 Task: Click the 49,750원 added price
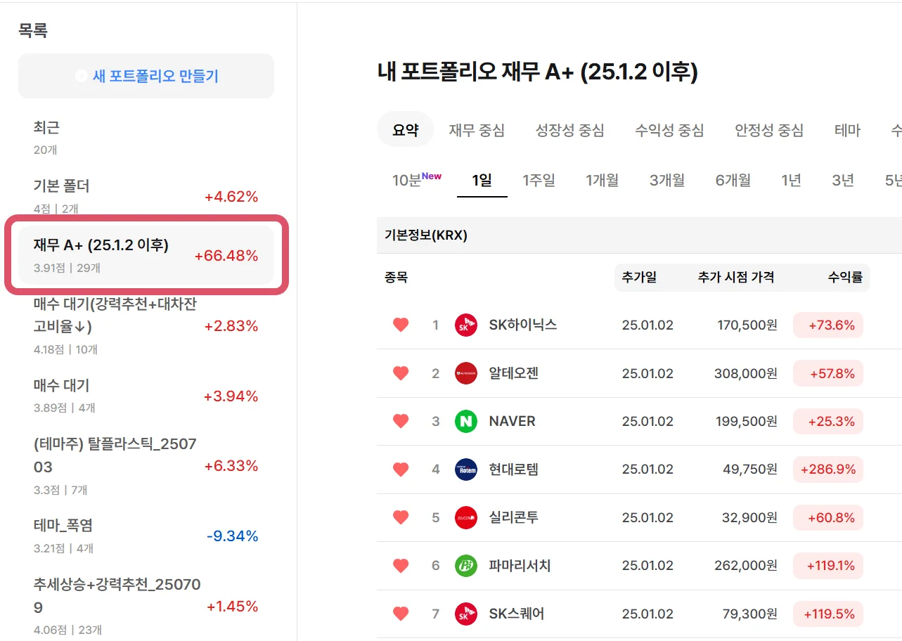(x=750, y=470)
